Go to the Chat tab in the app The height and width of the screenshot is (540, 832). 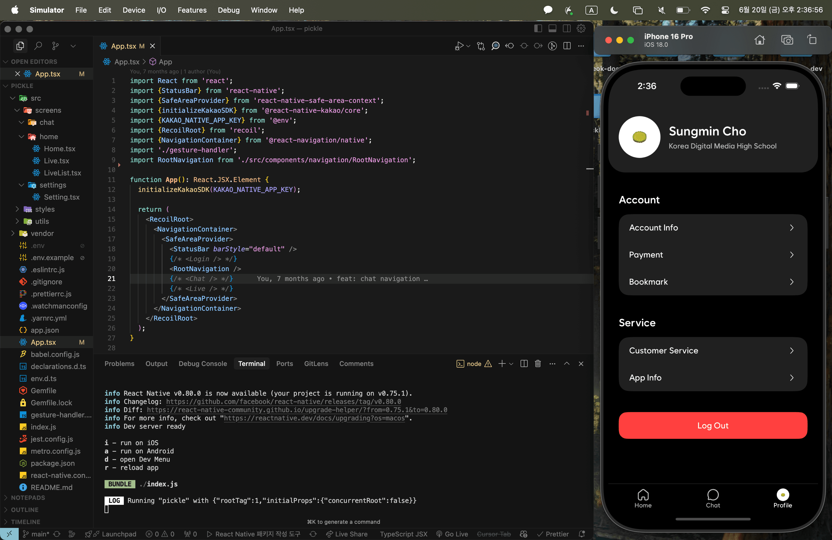tap(713, 499)
